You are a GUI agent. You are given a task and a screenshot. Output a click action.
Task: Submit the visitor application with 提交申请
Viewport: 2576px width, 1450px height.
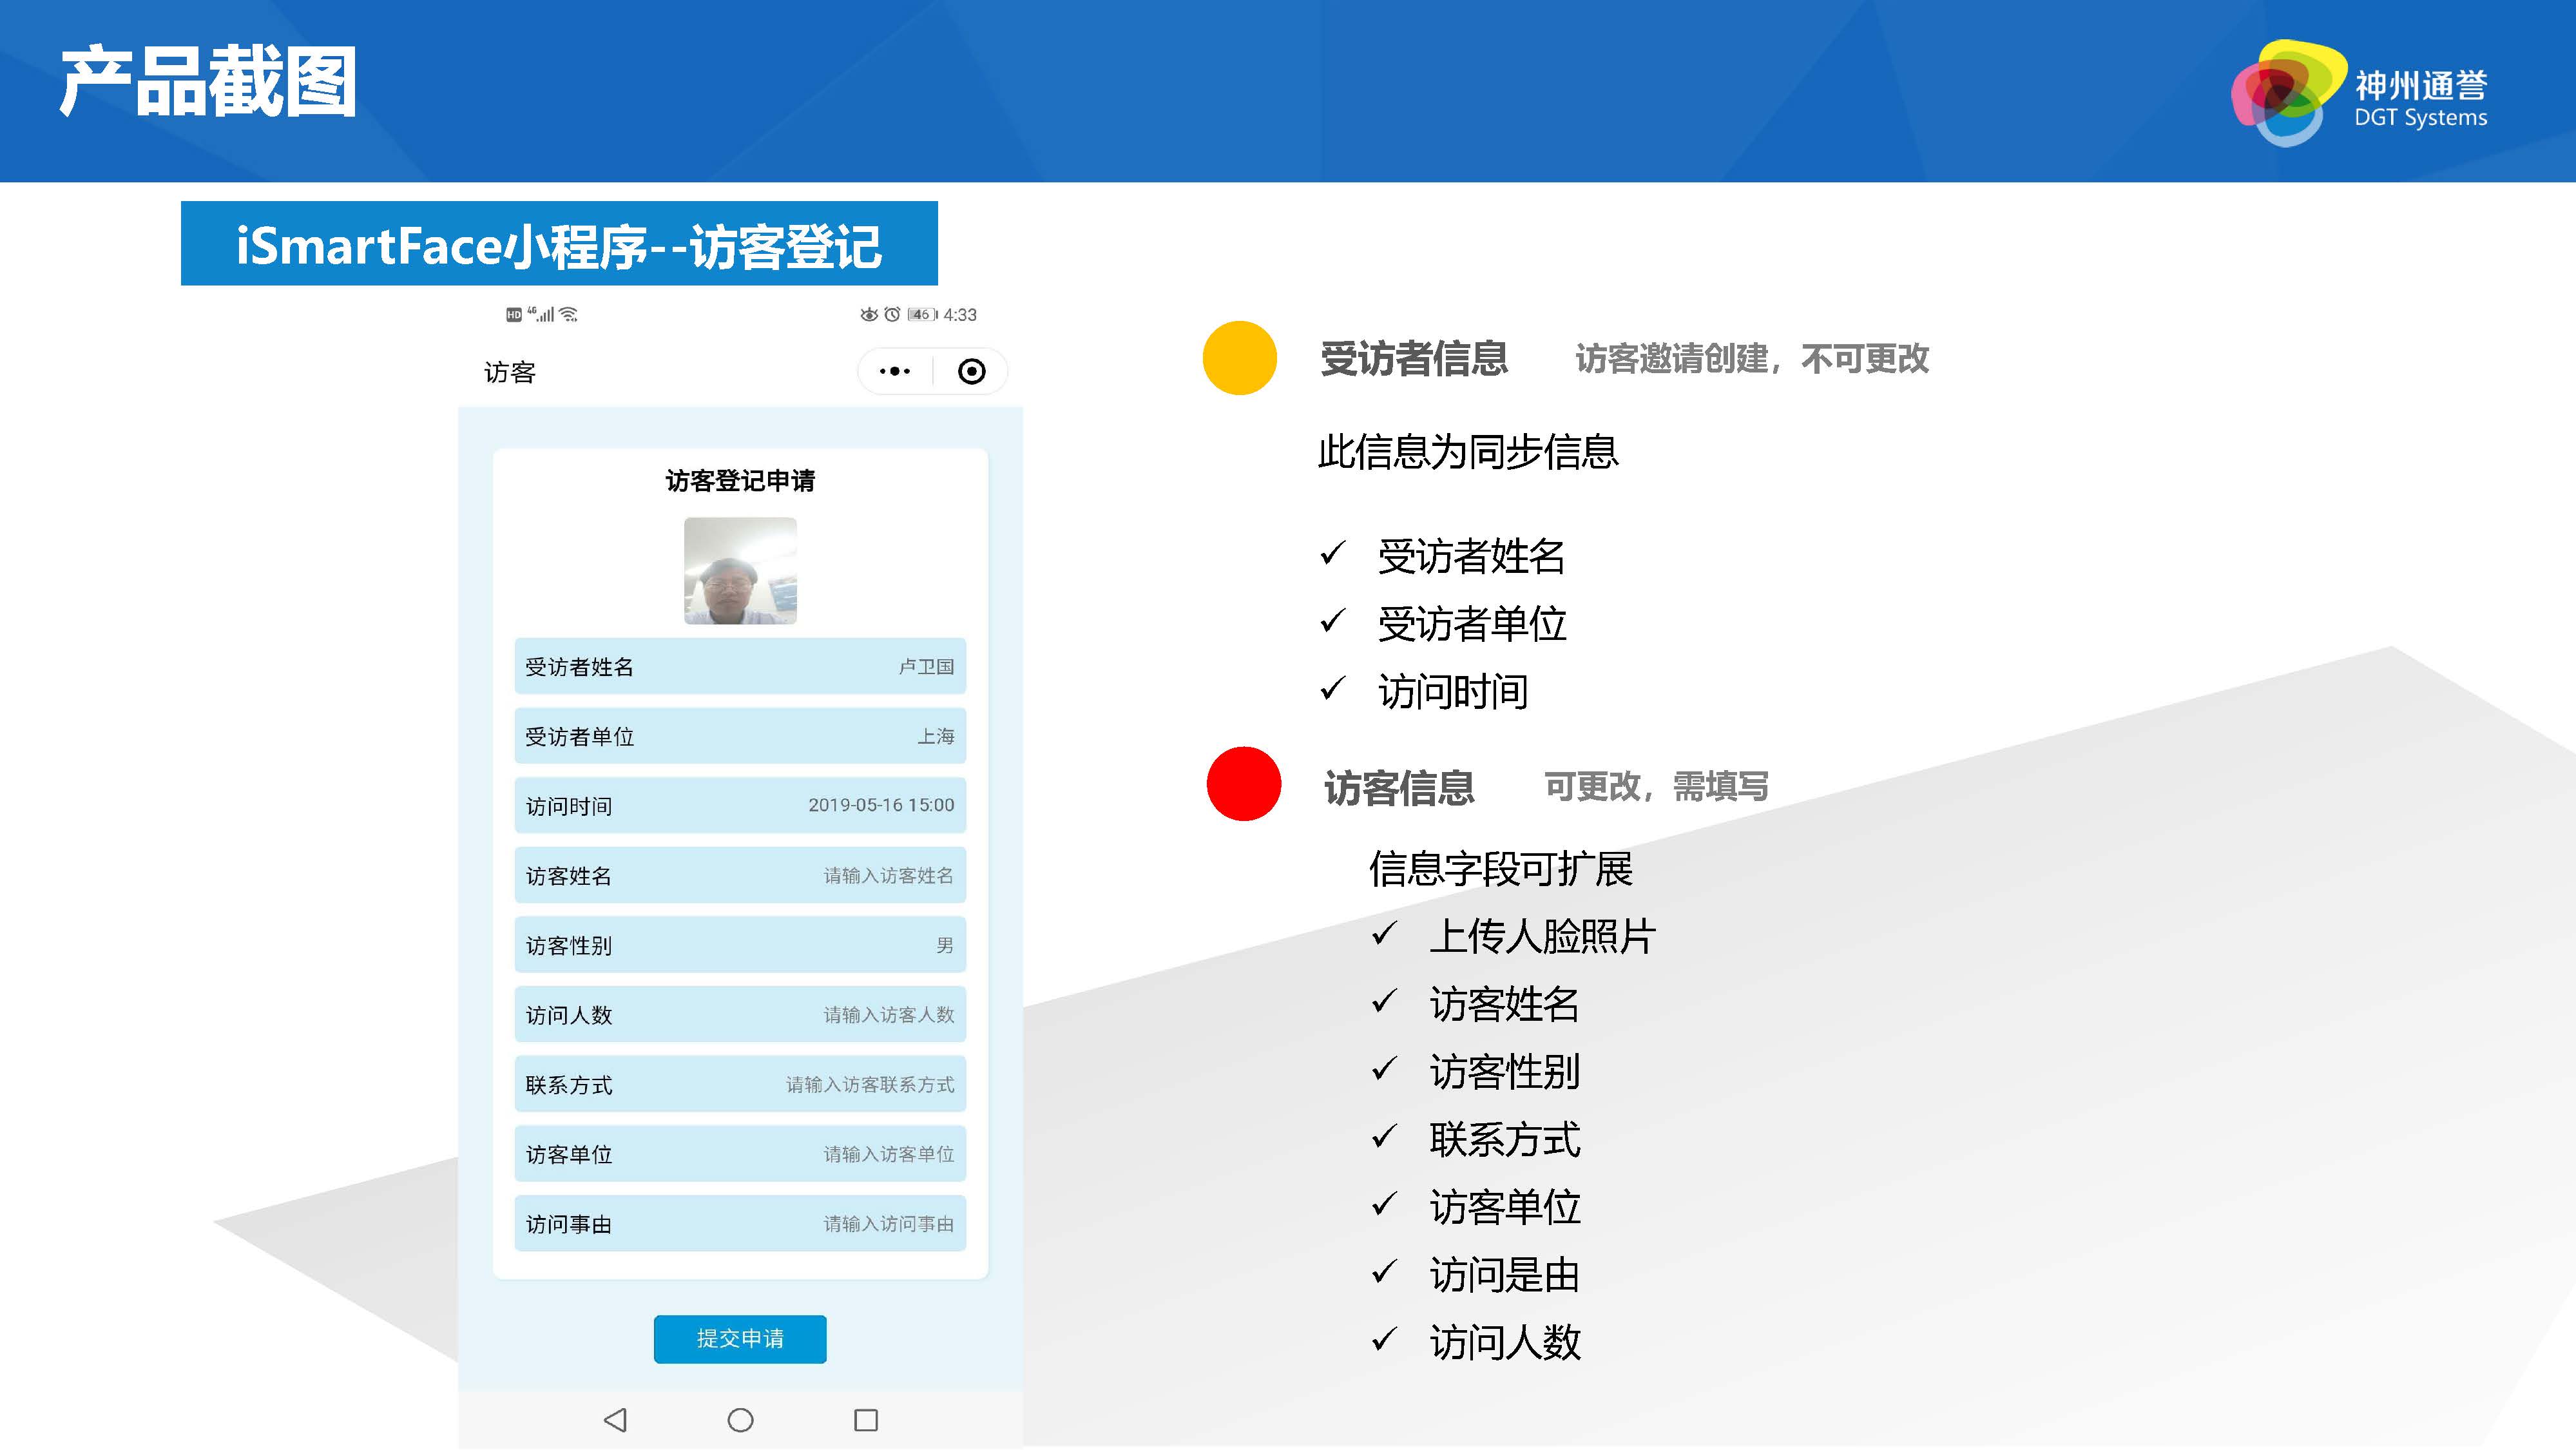(x=740, y=1338)
